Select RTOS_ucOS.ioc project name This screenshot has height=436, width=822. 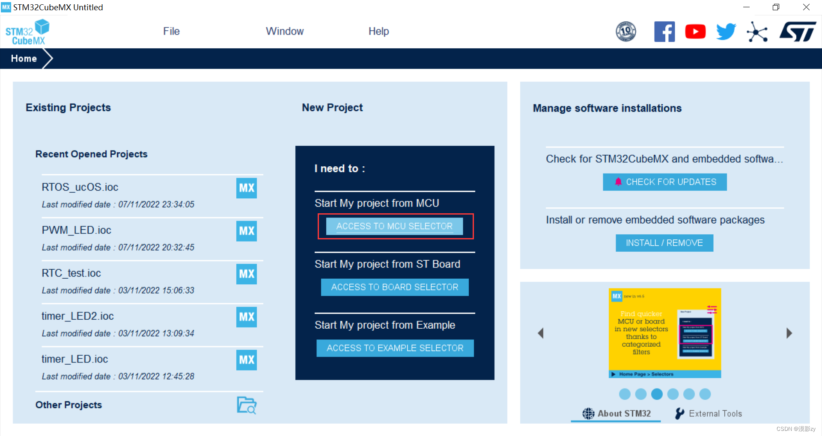pyautogui.click(x=80, y=187)
